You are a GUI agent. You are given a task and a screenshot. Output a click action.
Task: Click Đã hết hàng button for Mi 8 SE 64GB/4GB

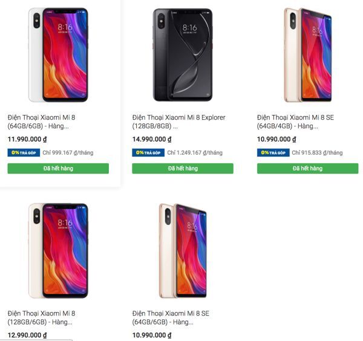(308, 169)
